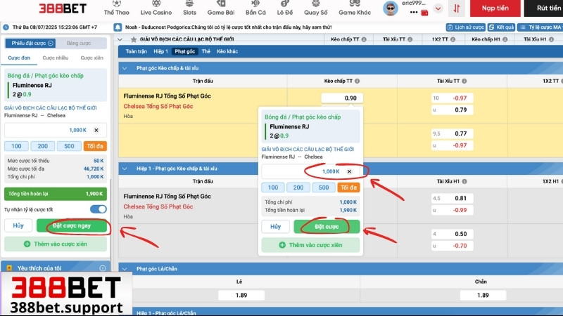The height and width of the screenshot is (316, 563).
Task: Open the Phiếu đặt cược dropdown
Action: click(x=28, y=43)
